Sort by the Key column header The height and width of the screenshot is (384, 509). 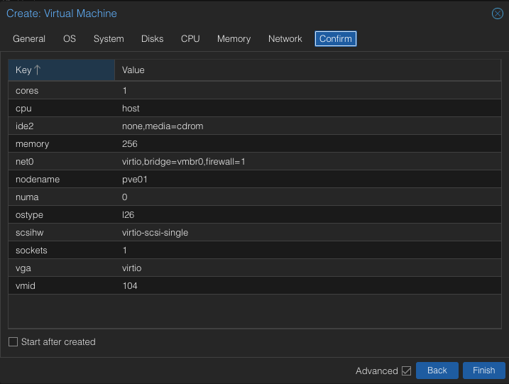(61, 70)
